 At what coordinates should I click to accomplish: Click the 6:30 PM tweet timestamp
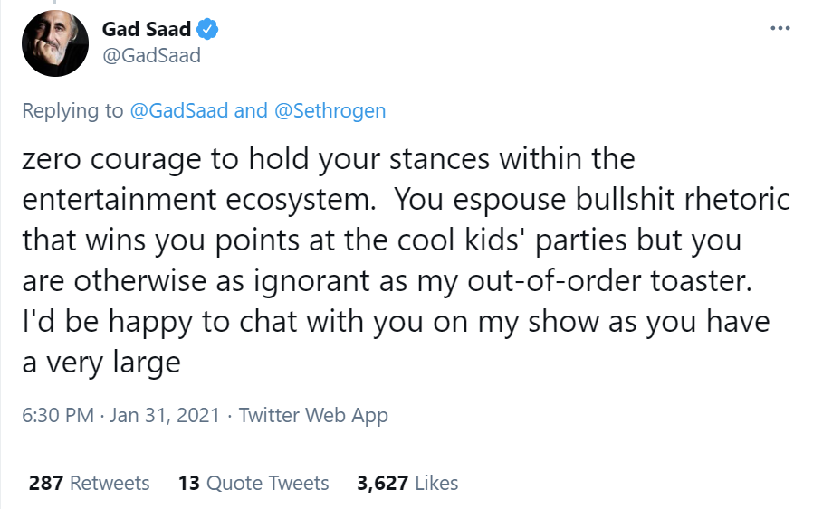58,416
